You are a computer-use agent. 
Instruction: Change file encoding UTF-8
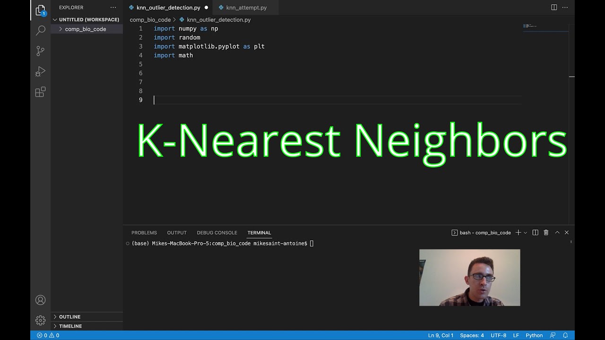tap(498, 335)
